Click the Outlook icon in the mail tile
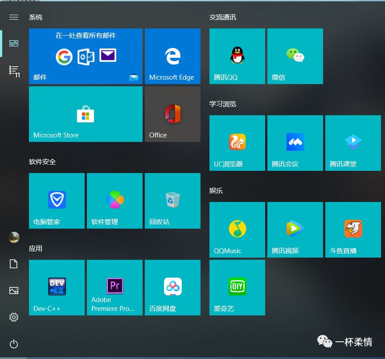385x359 pixels. pos(86,56)
